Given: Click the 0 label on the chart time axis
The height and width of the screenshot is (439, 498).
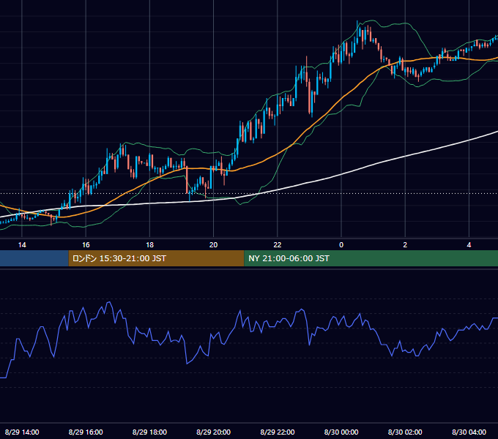Looking at the screenshot, I should pos(341,245).
